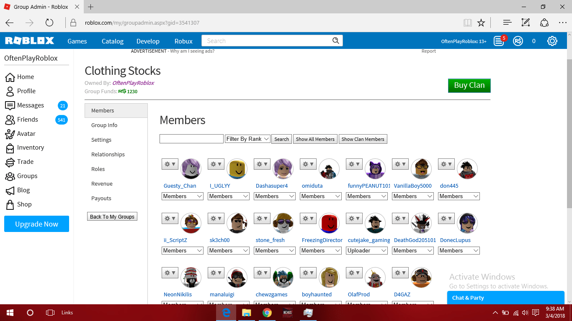Open Edge reading view

coord(468,23)
